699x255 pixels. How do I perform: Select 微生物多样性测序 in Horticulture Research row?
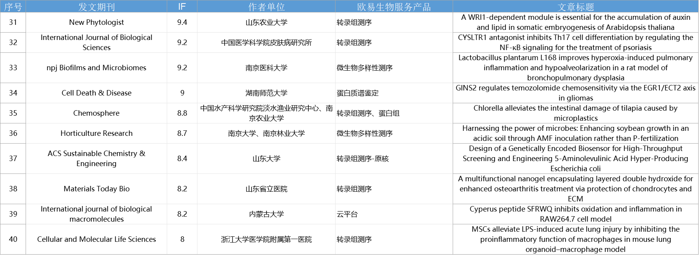tap(394, 134)
